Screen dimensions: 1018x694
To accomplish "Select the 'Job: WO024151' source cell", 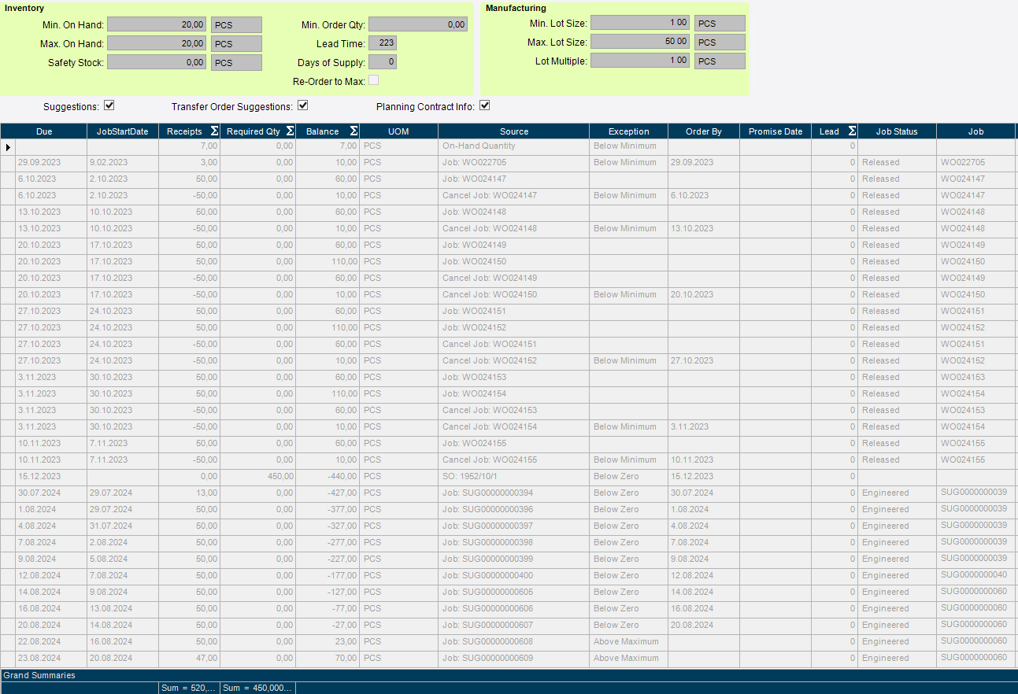I will 514,312.
